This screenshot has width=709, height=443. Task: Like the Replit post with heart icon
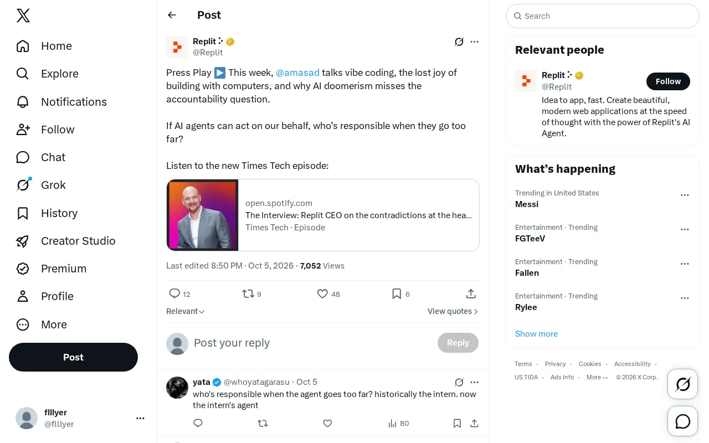pyautogui.click(x=322, y=293)
